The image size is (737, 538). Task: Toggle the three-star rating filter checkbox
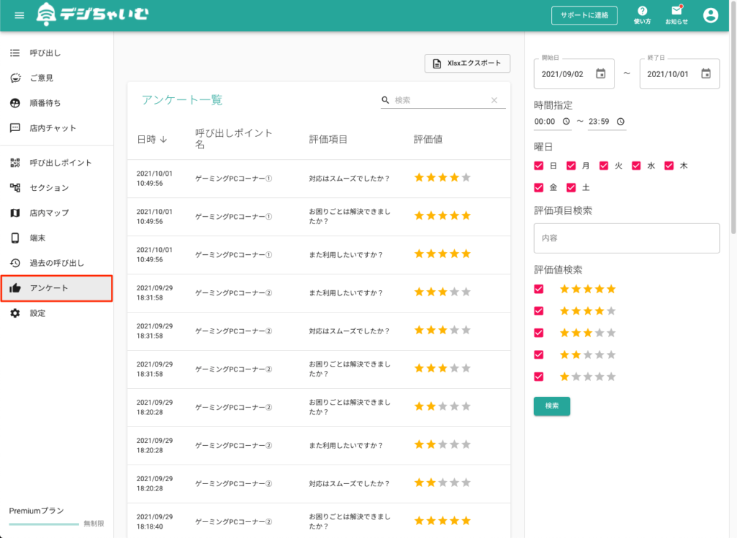click(538, 333)
